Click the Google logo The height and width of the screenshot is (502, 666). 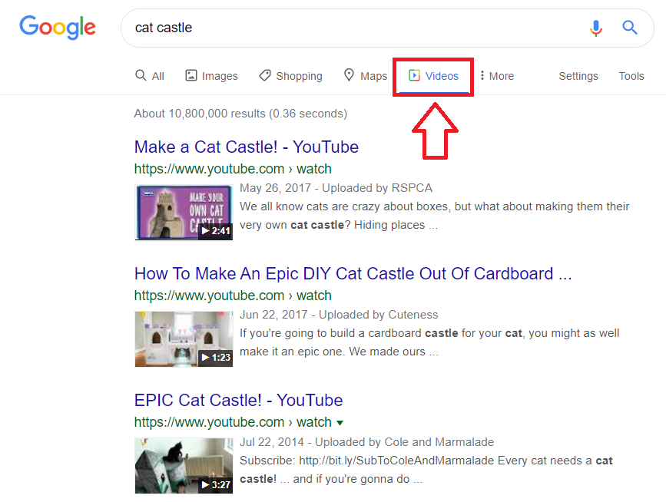[x=58, y=27]
